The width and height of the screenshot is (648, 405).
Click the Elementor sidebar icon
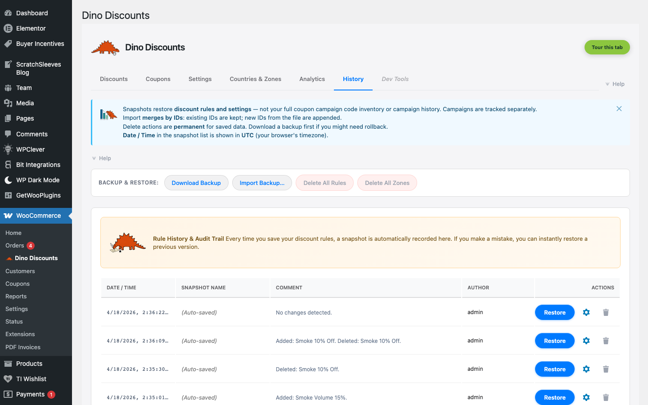[x=8, y=28]
